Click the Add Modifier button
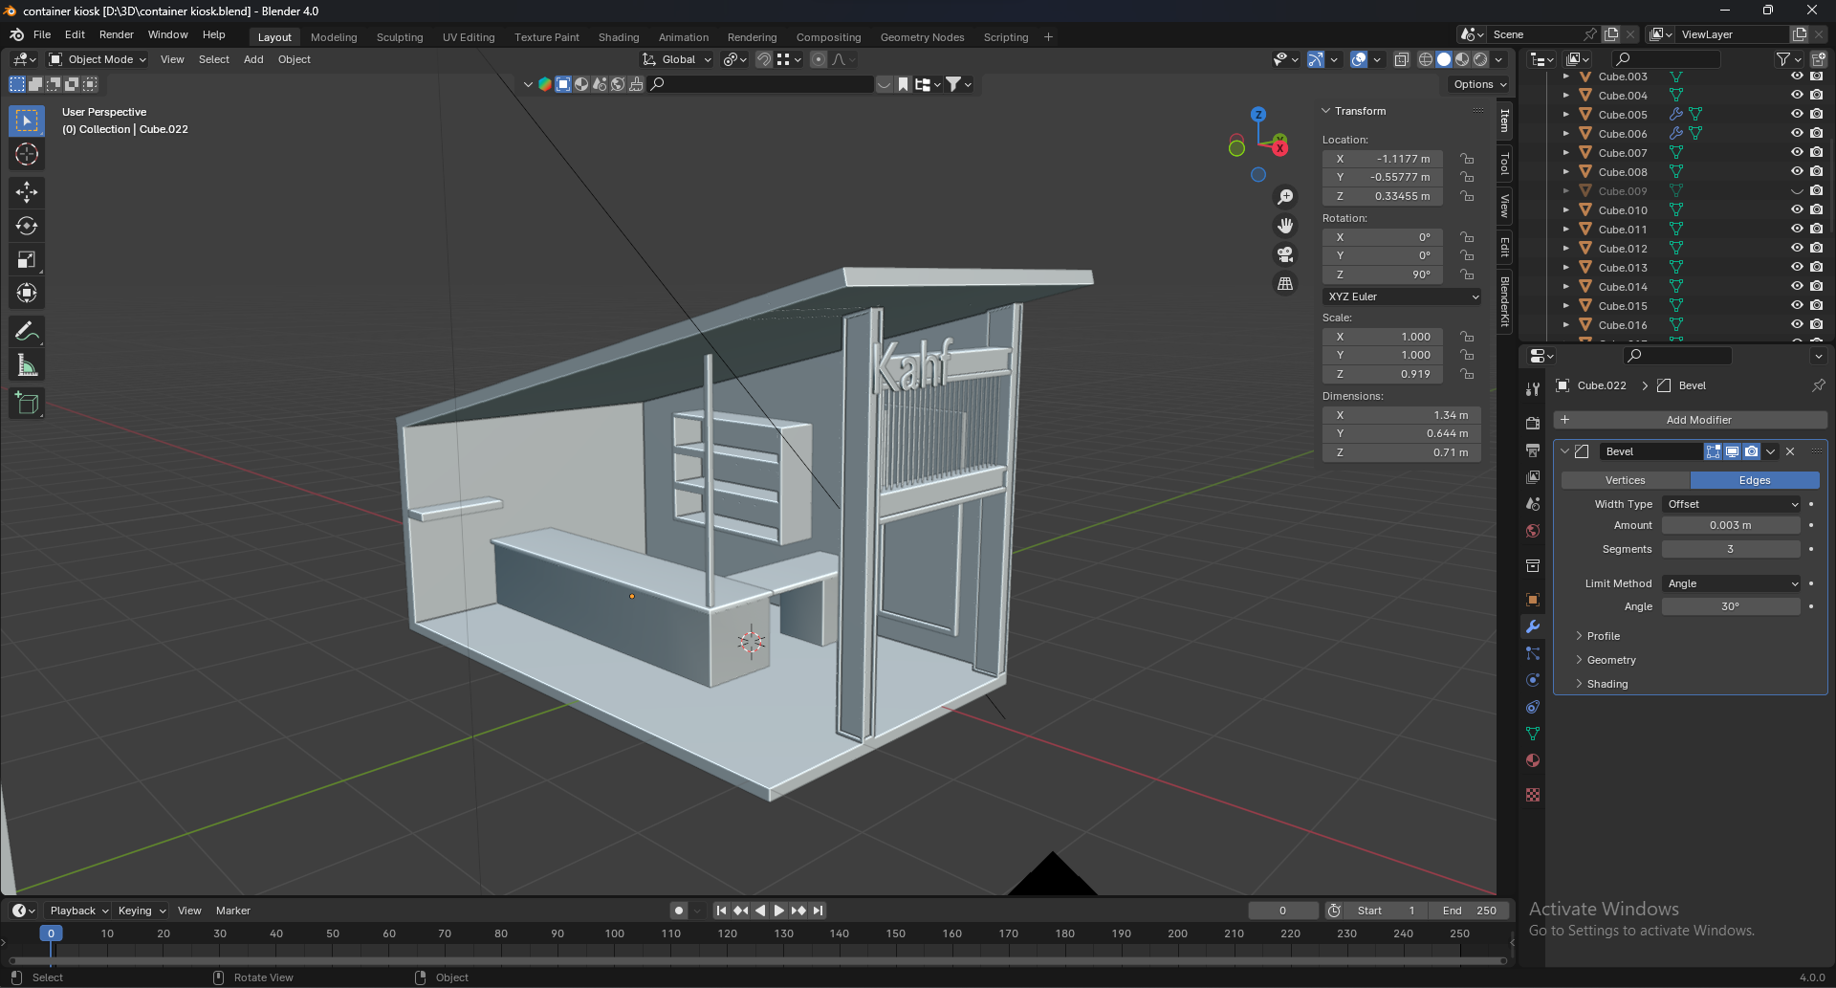1836x988 pixels. [x=1691, y=420]
